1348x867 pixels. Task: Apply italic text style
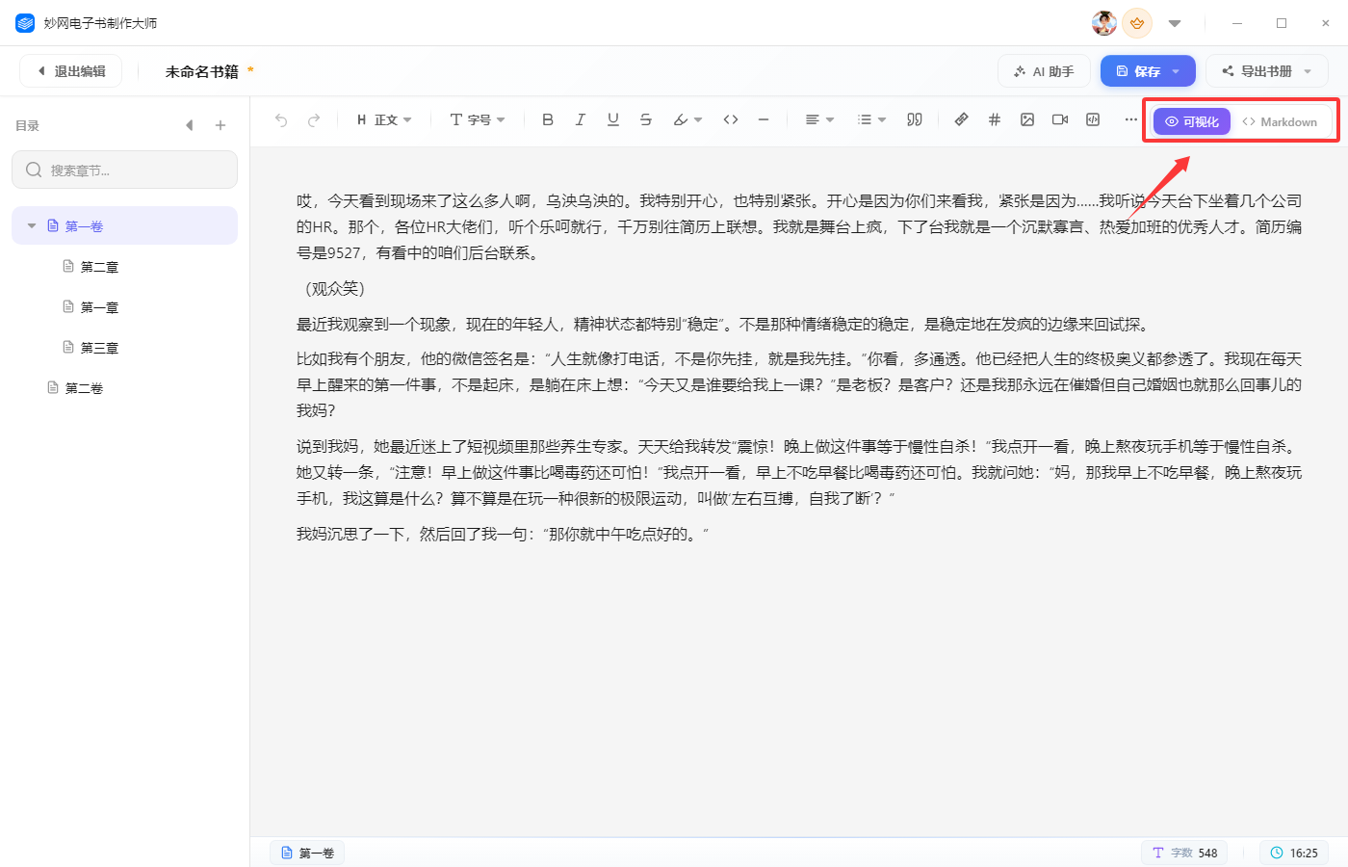(x=581, y=119)
